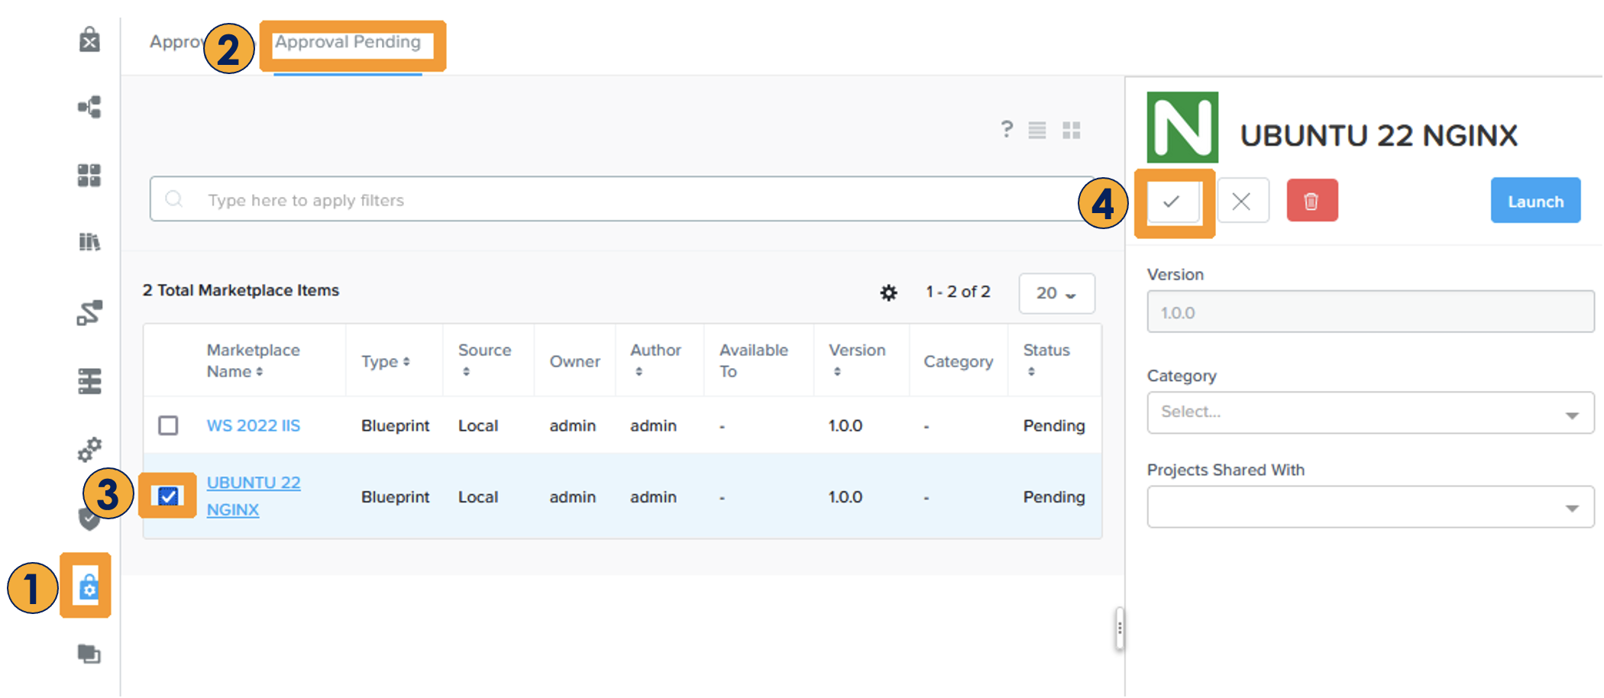Switch to grid view layout
Image resolution: width=1604 pixels, height=698 pixels.
[x=1072, y=130]
